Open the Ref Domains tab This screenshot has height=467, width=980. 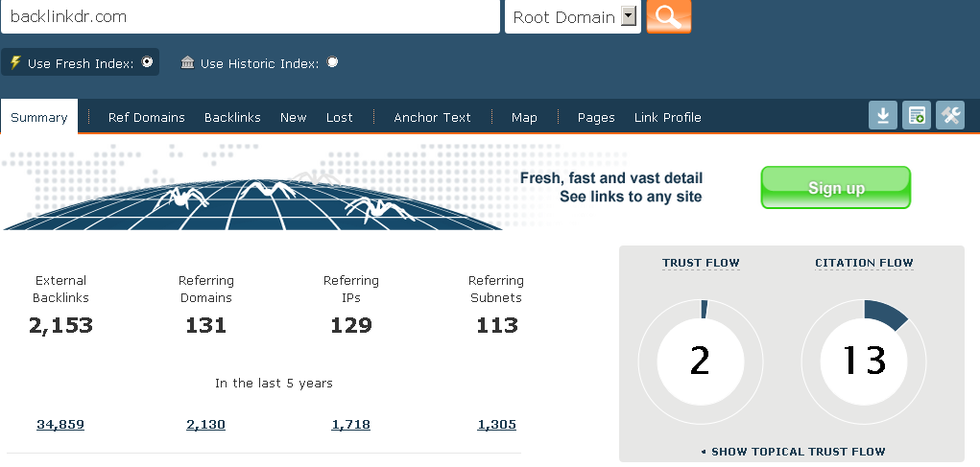coord(146,117)
